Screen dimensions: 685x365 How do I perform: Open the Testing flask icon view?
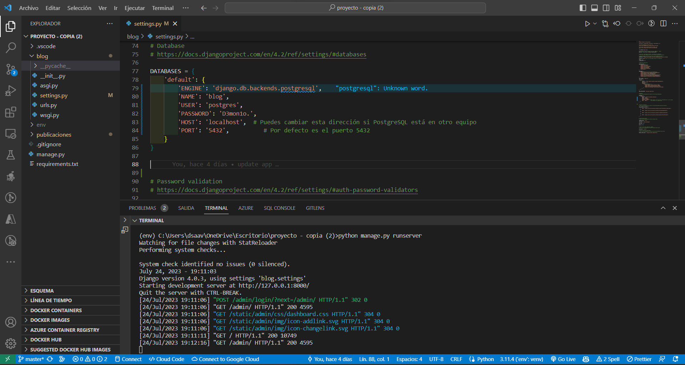point(11,155)
